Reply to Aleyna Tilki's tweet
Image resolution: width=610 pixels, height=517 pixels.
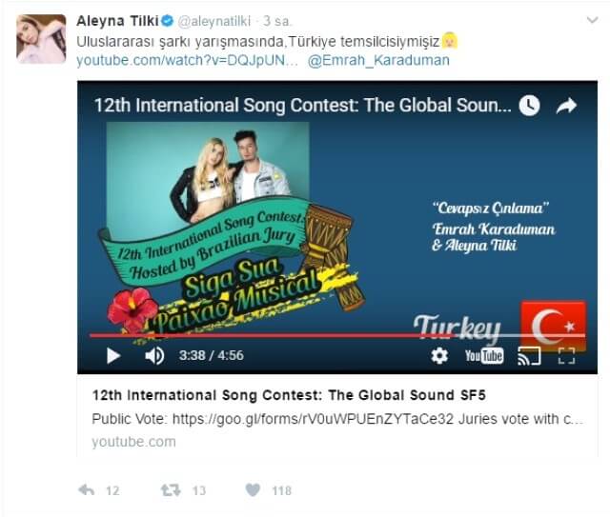click(x=87, y=490)
